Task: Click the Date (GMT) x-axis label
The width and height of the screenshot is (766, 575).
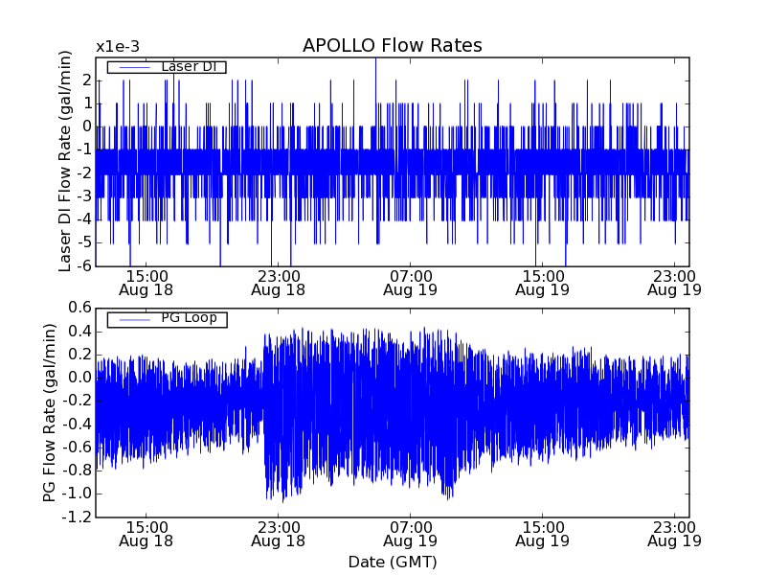Action: tap(392, 561)
